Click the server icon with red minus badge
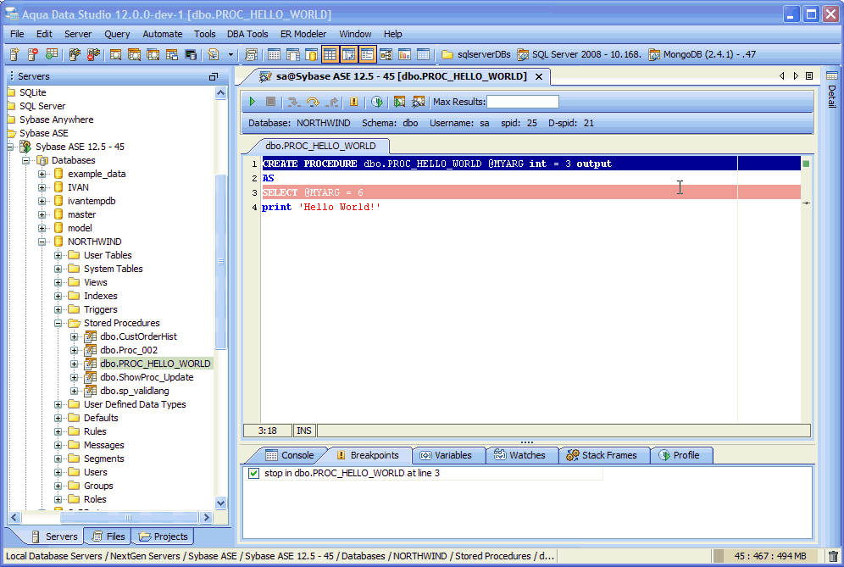844x567 pixels. click(33, 54)
